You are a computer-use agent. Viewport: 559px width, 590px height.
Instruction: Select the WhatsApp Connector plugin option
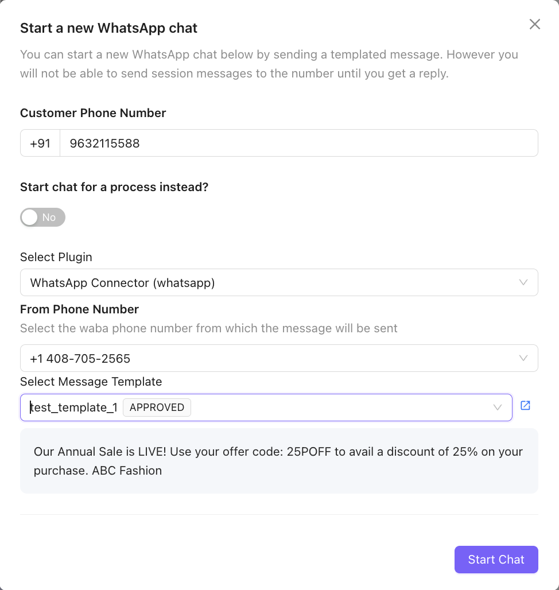[x=123, y=282]
